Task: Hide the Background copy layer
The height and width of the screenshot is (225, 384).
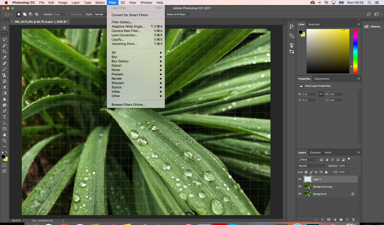Action: point(300,187)
